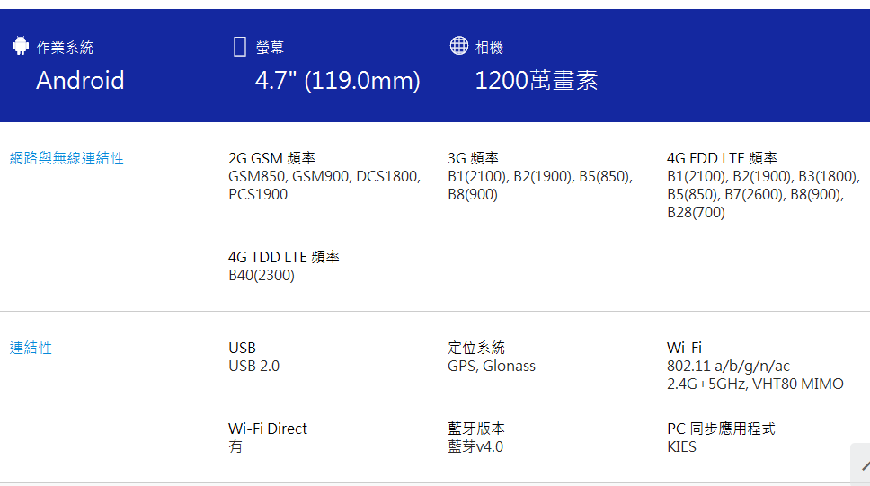This screenshot has width=870, height=486.
Task: Click the phone screen icon
Action: pyautogui.click(x=240, y=47)
